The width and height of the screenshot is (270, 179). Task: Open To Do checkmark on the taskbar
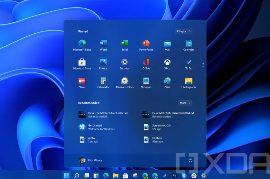pos(165,176)
